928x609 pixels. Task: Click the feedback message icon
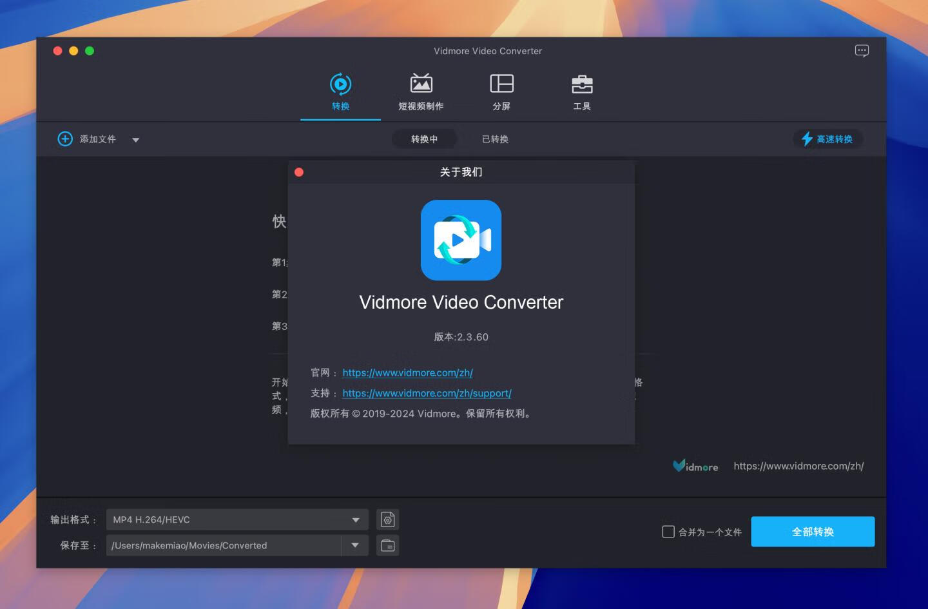[862, 51]
